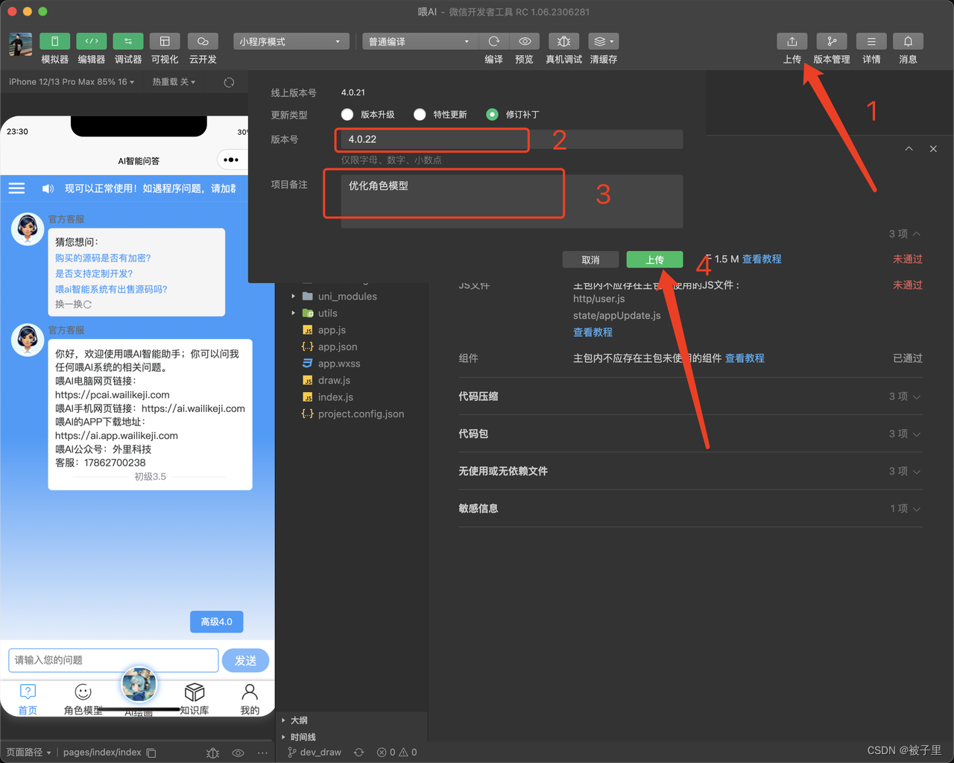The image size is (954, 763).
Task: Start real device debugging (真机调试)
Action: pos(563,42)
